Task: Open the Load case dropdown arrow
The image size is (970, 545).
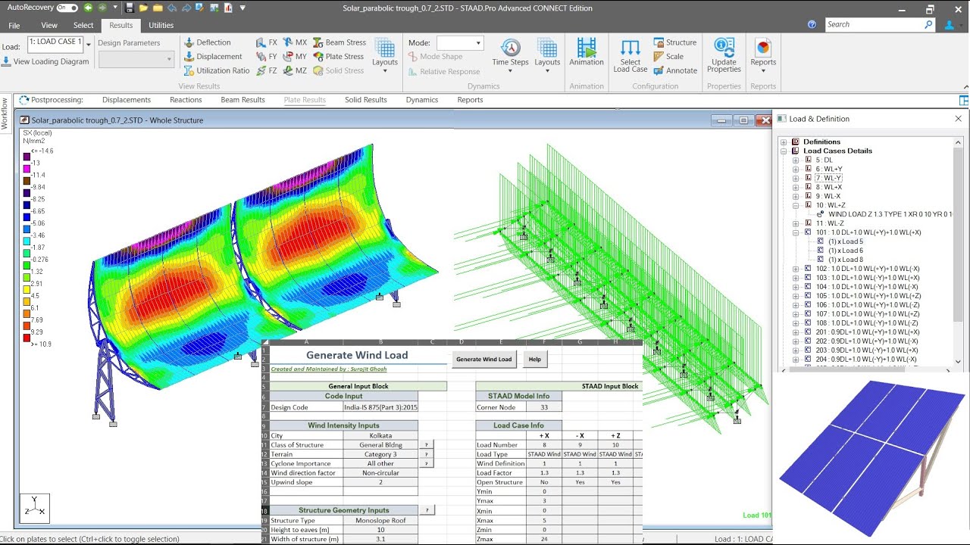Action: tap(88, 45)
